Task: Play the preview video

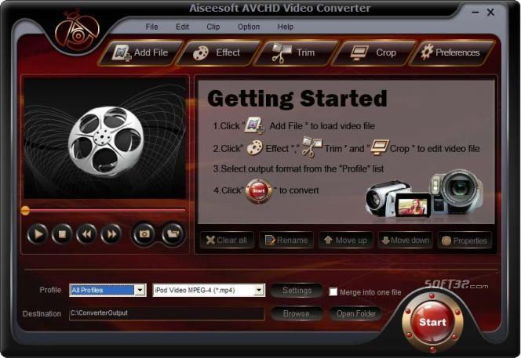Action: click(x=38, y=234)
